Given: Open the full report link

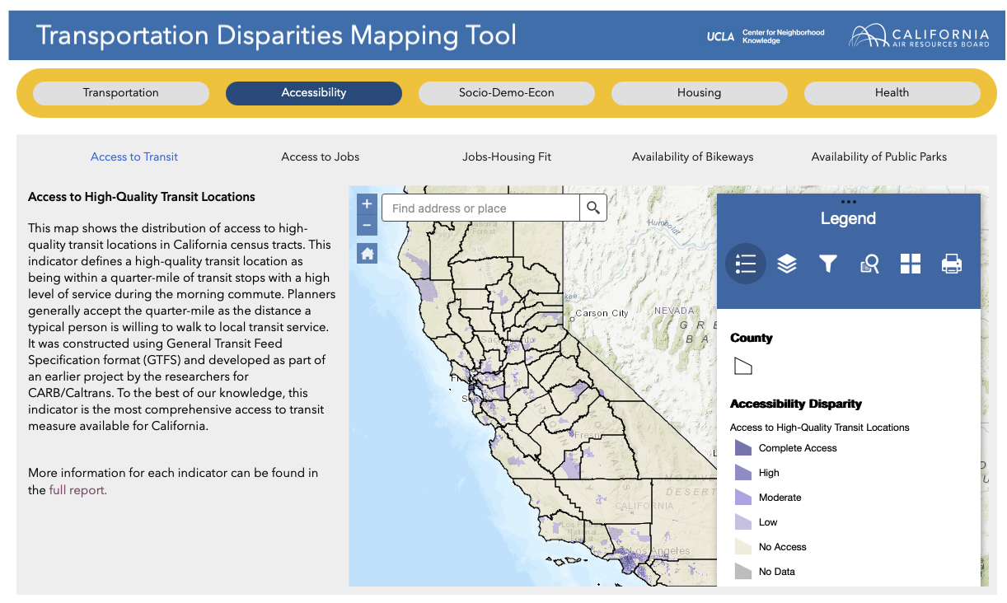Looking at the screenshot, I should (x=77, y=490).
